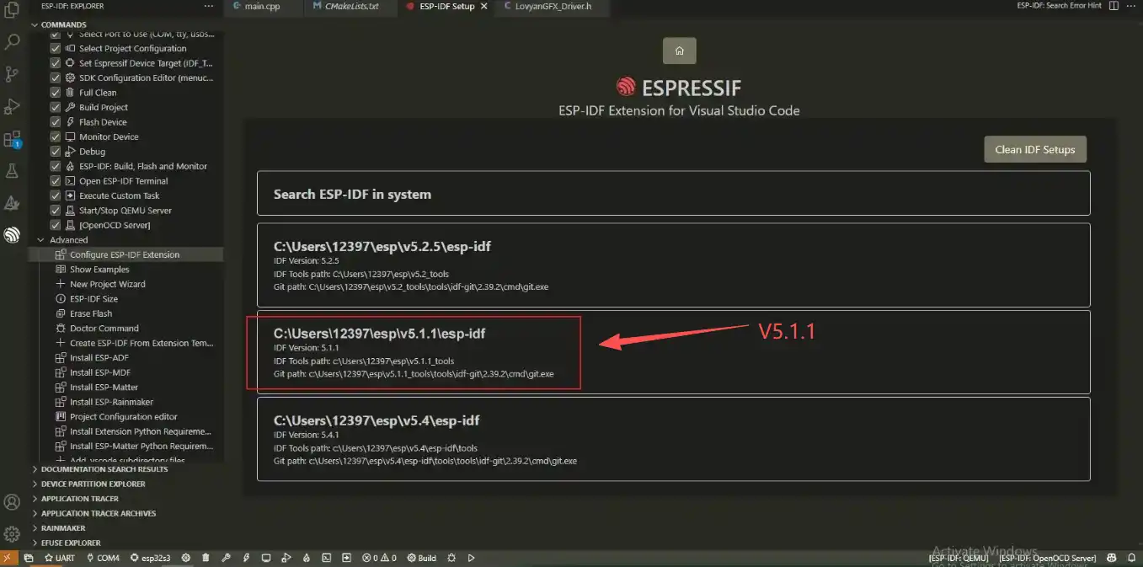The image size is (1143, 567).
Task: Click the home icon above Espressif logo
Action: point(679,51)
